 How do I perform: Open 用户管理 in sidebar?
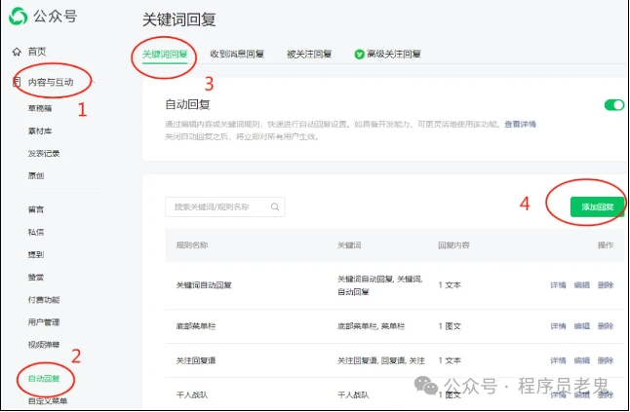point(44,322)
